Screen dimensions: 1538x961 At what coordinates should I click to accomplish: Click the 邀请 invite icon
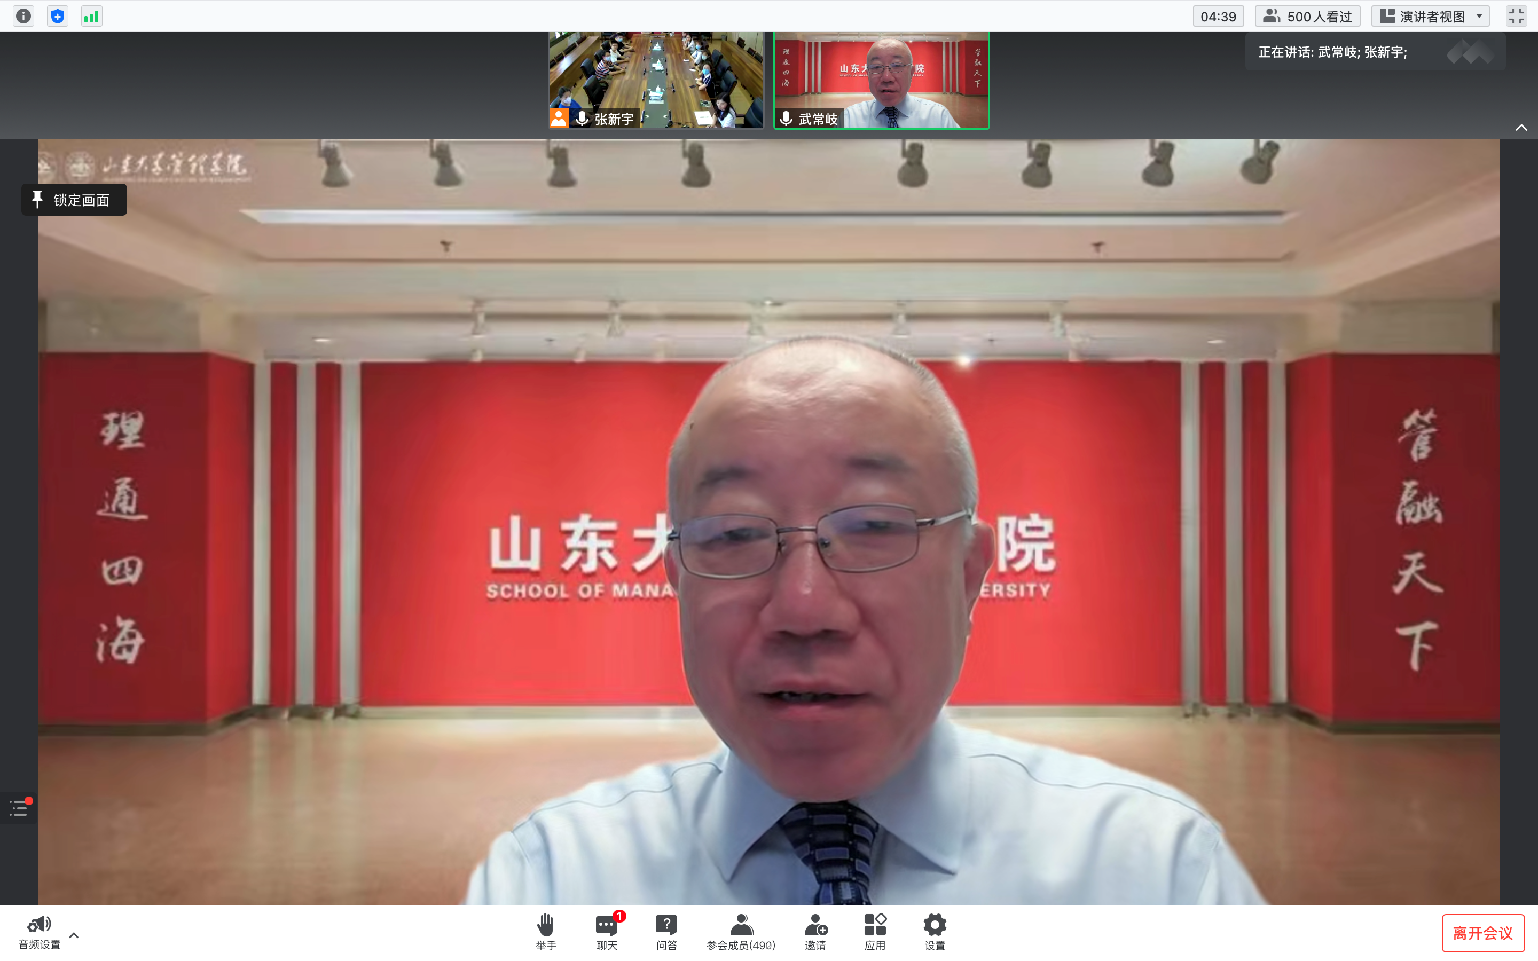tap(815, 932)
